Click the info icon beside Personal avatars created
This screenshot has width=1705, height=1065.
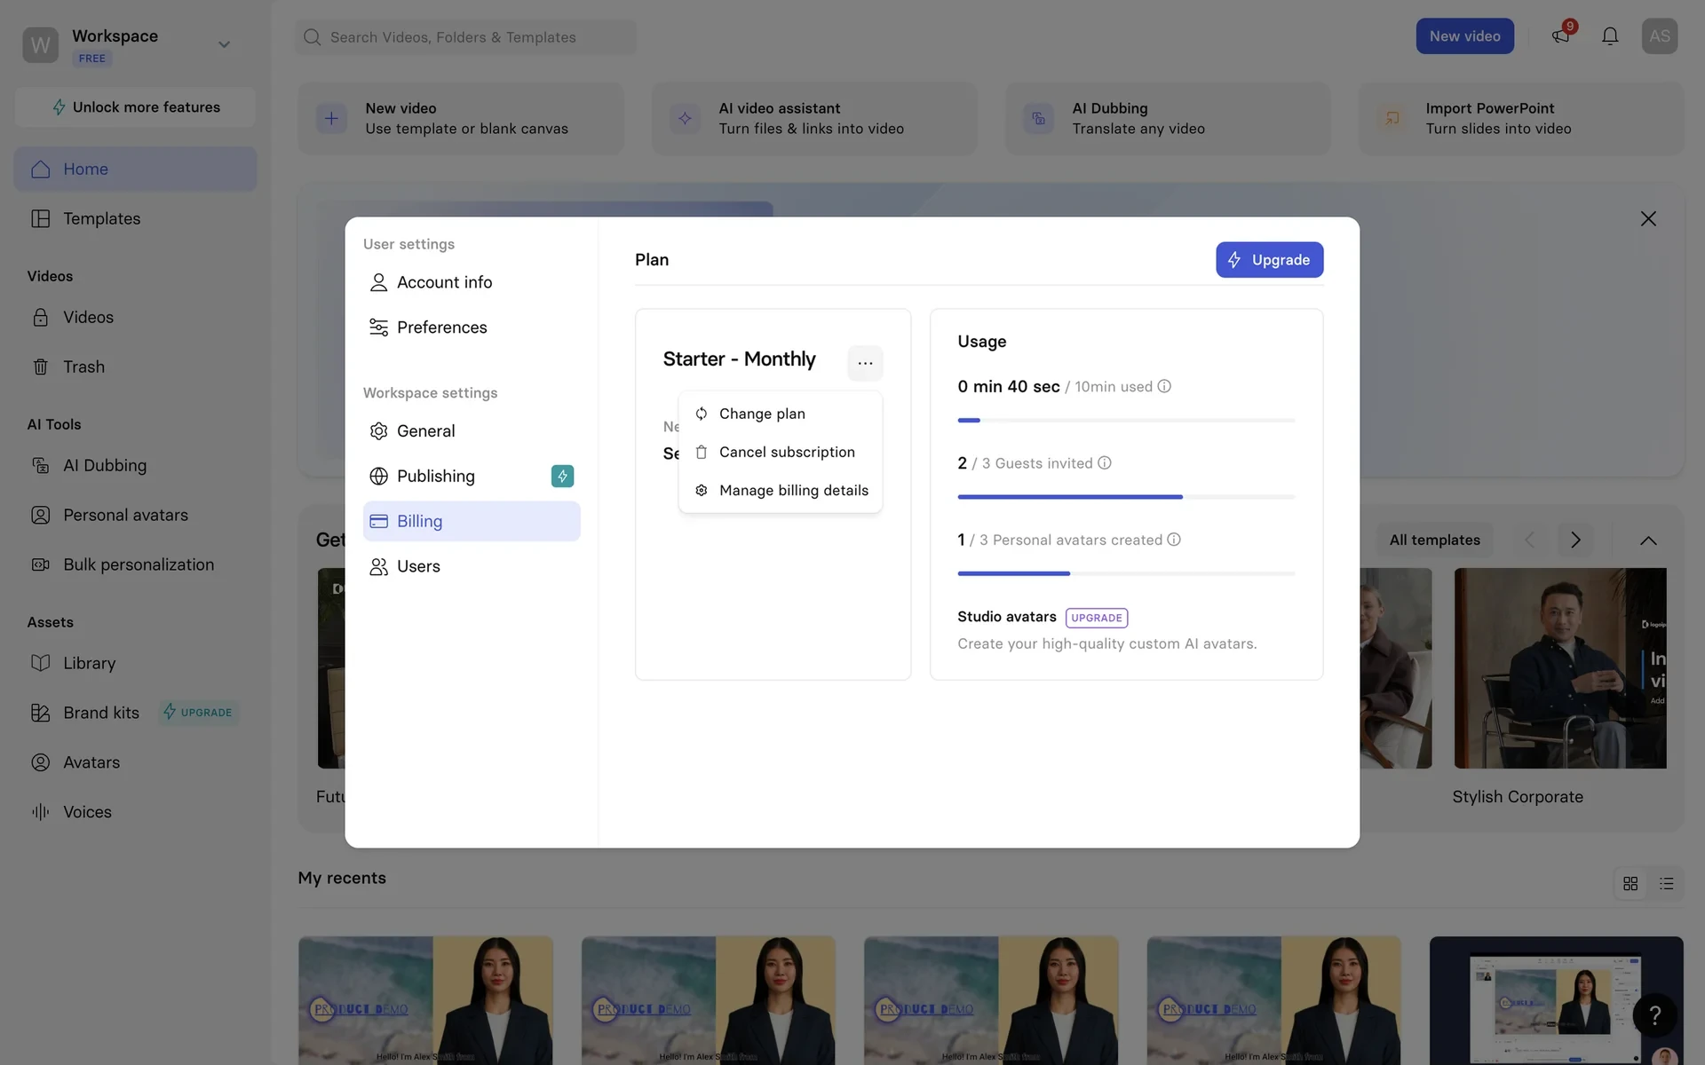(1174, 540)
